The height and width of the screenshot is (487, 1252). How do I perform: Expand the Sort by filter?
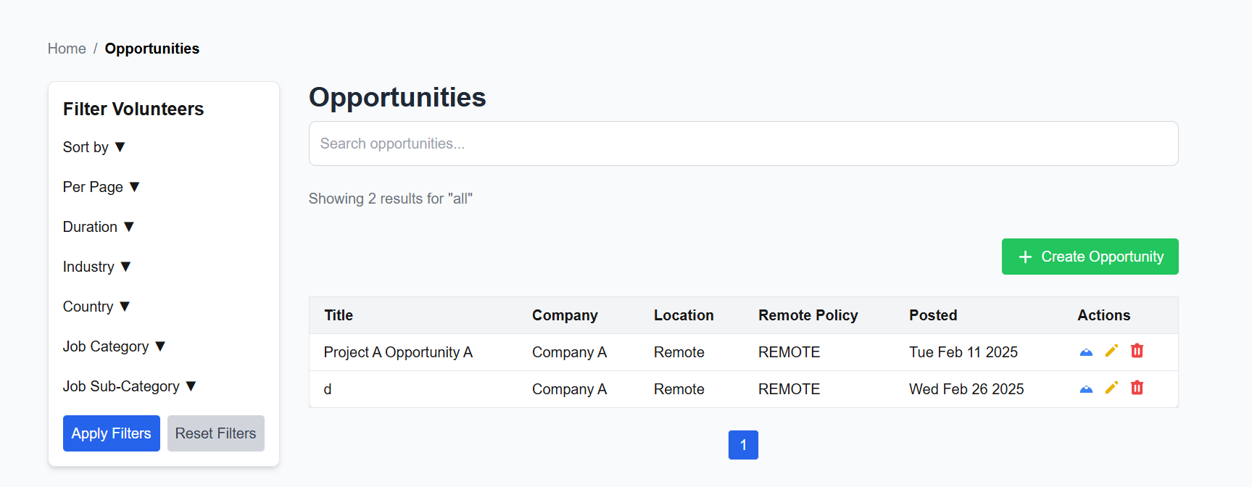pos(94,147)
